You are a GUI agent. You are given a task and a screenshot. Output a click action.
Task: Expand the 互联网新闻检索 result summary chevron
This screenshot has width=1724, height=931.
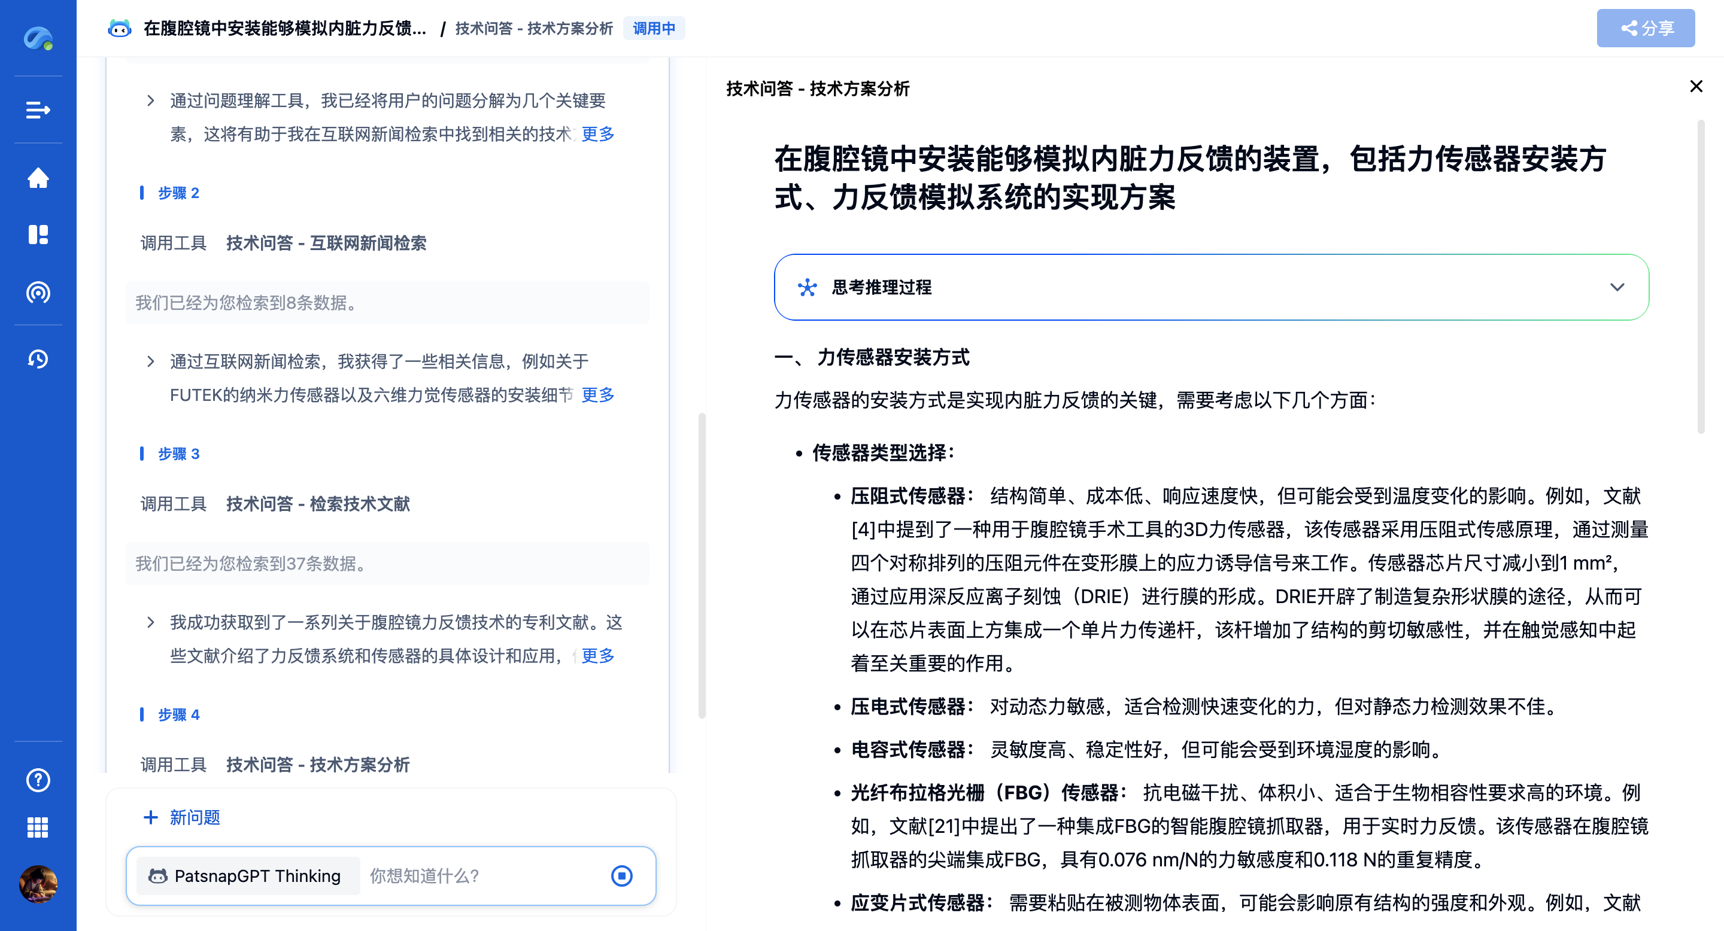pyautogui.click(x=151, y=362)
